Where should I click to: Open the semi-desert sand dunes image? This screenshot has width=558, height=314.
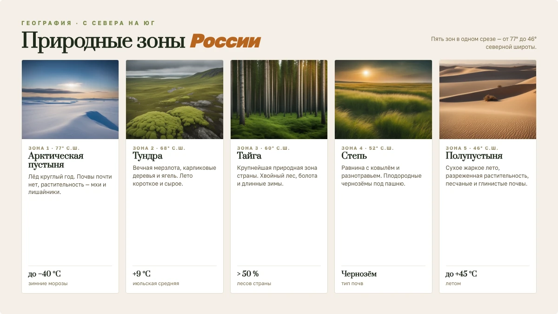(x=488, y=100)
